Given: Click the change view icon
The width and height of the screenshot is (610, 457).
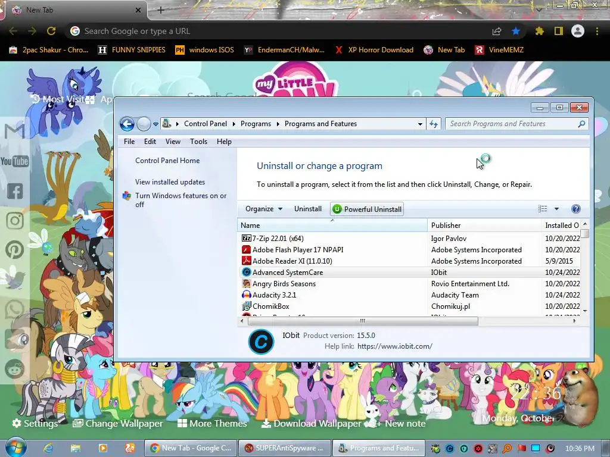Looking at the screenshot, I should 542,209.
